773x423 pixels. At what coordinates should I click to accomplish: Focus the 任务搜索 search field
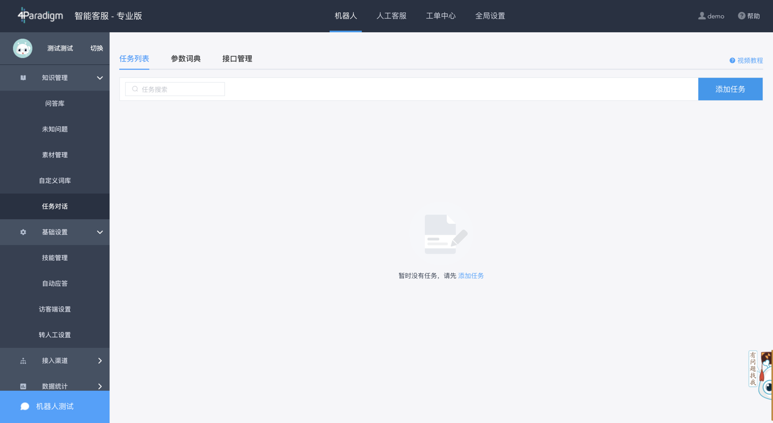point(175,89)
